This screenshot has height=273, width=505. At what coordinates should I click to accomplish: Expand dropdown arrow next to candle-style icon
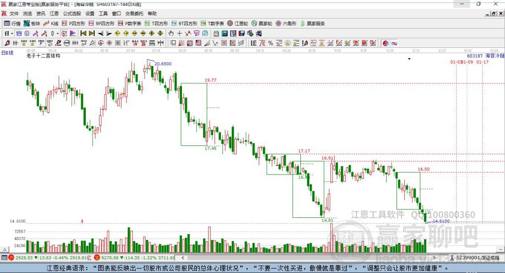(x=58, y=33)
